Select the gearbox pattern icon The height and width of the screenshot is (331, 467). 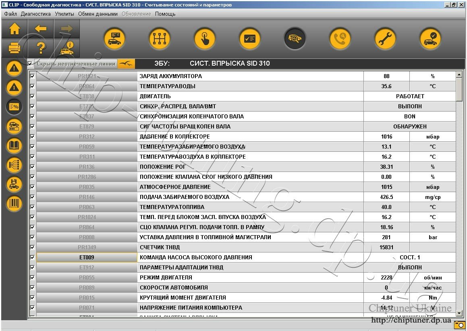[x=159, y=39]
